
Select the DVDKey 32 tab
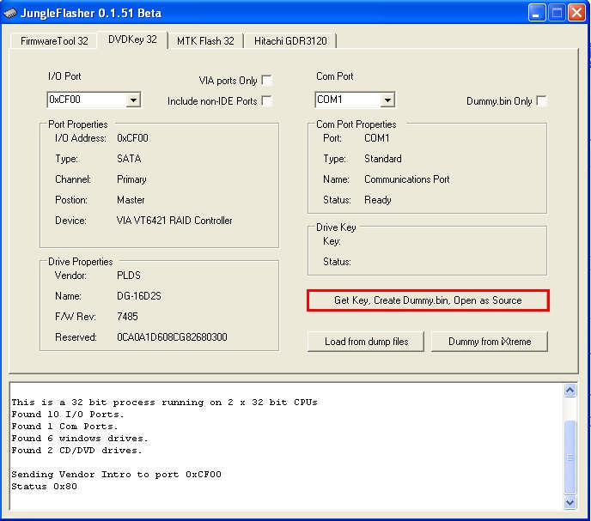(x=132, y=39)
